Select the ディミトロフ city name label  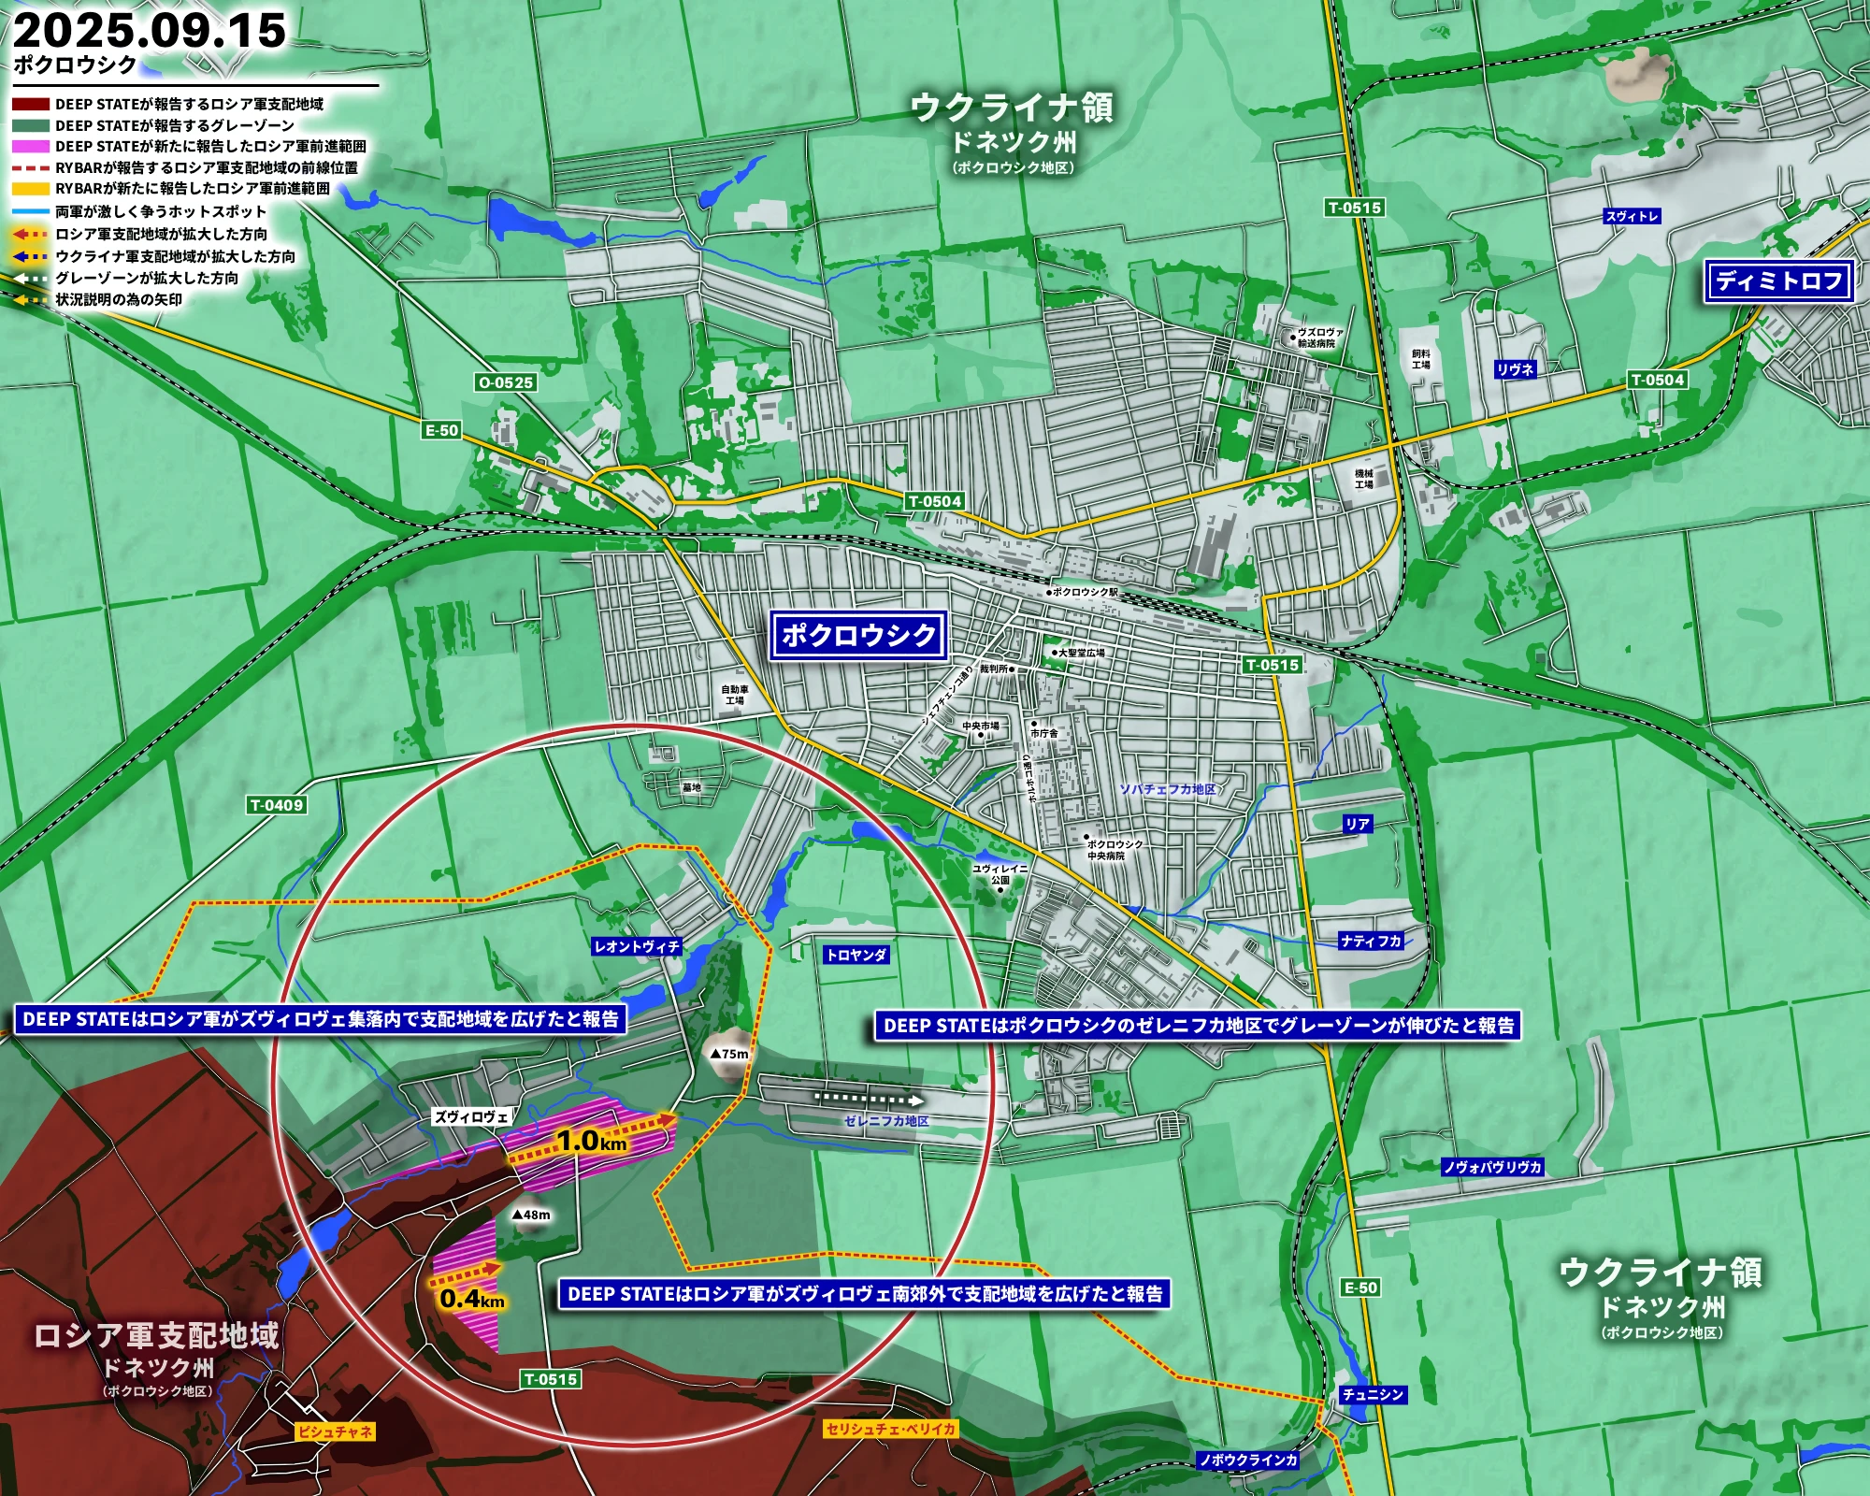click(x=1778, y=280)
